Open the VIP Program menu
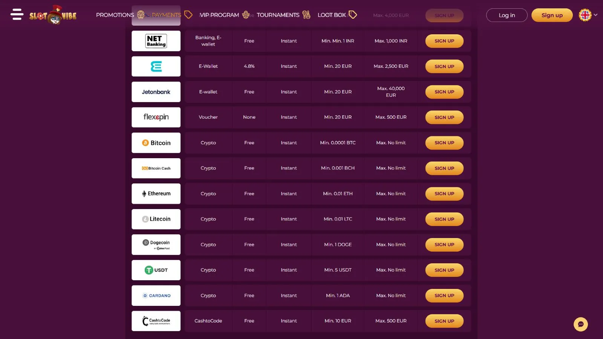This screenshot has width=603, height=339. 219,15
